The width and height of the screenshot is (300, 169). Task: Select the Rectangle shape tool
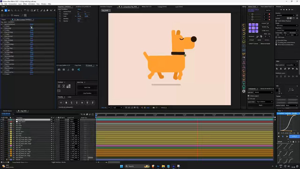pos(32,11)
